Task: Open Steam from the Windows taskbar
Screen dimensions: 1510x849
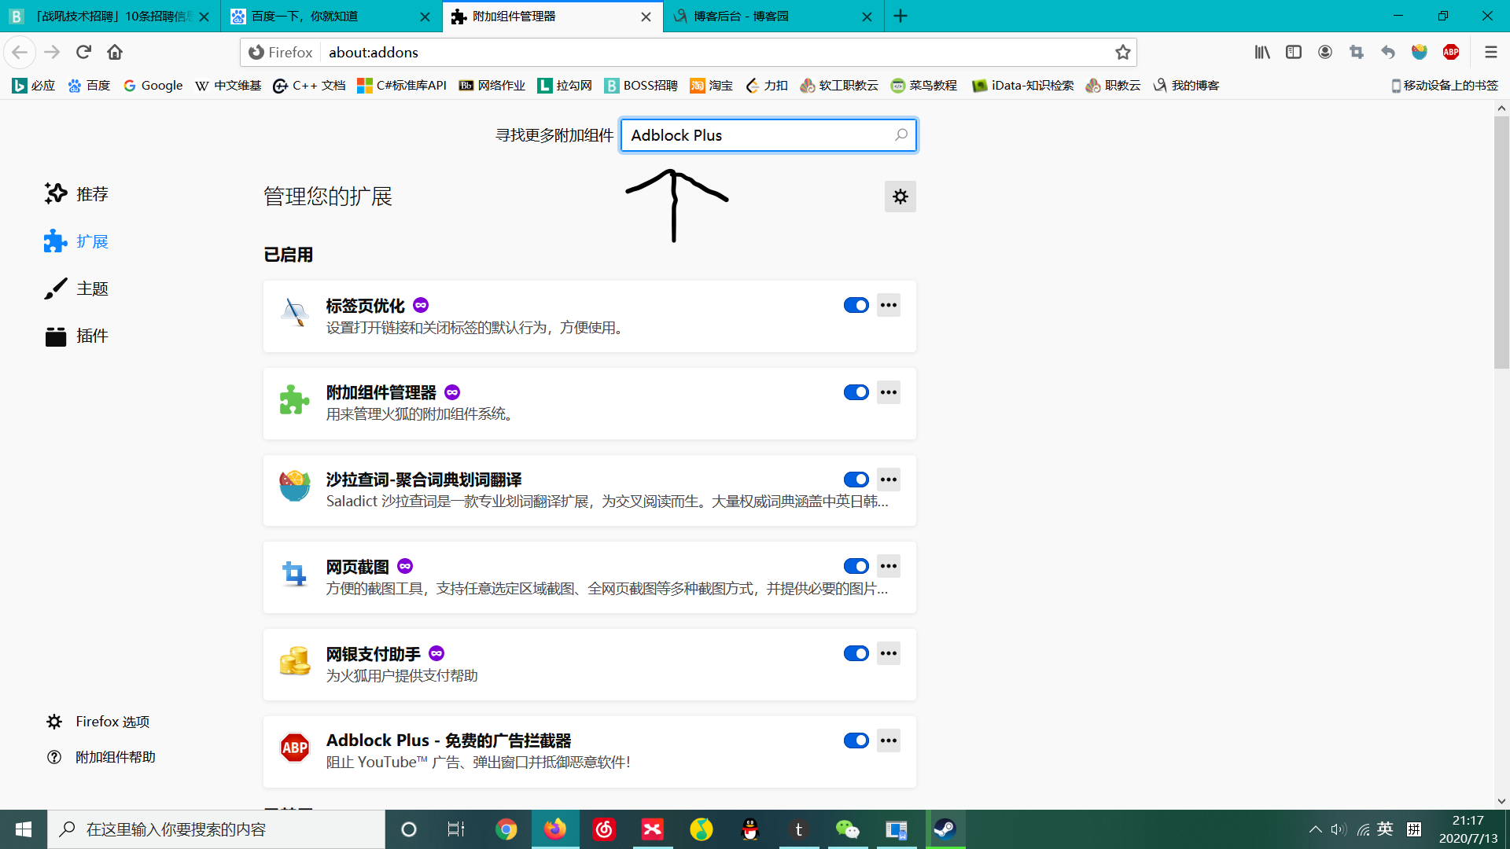Action: coord(945,829)
